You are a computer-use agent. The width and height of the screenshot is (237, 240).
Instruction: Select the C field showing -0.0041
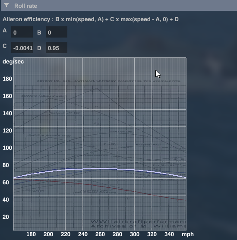(22, 47)
